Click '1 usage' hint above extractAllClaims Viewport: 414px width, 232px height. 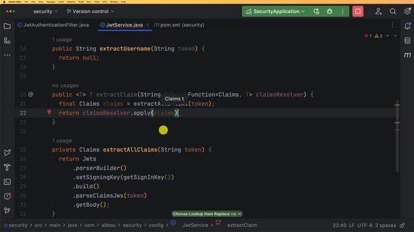tap(62, 140)
